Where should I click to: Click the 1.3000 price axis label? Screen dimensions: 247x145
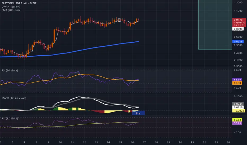tap(238, 3)
